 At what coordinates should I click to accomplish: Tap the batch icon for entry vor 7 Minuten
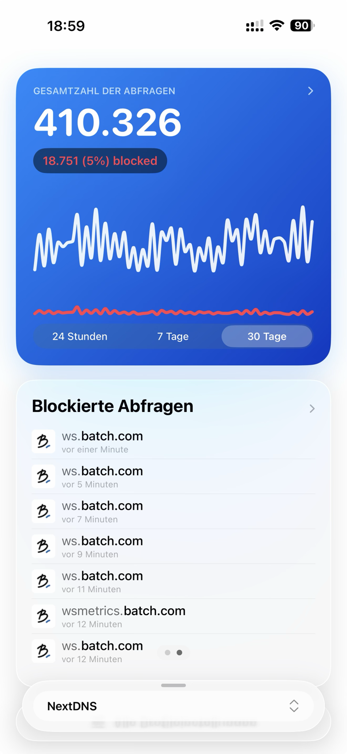coord(43,511)
